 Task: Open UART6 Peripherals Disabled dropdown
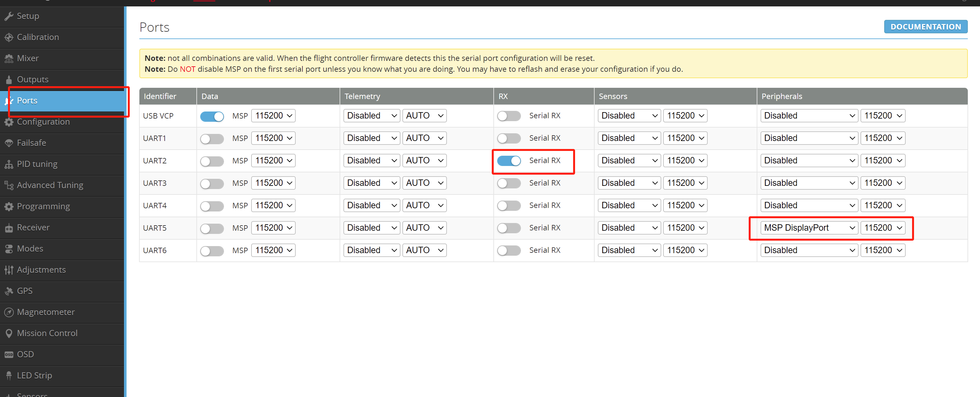(x=809, y=250)
